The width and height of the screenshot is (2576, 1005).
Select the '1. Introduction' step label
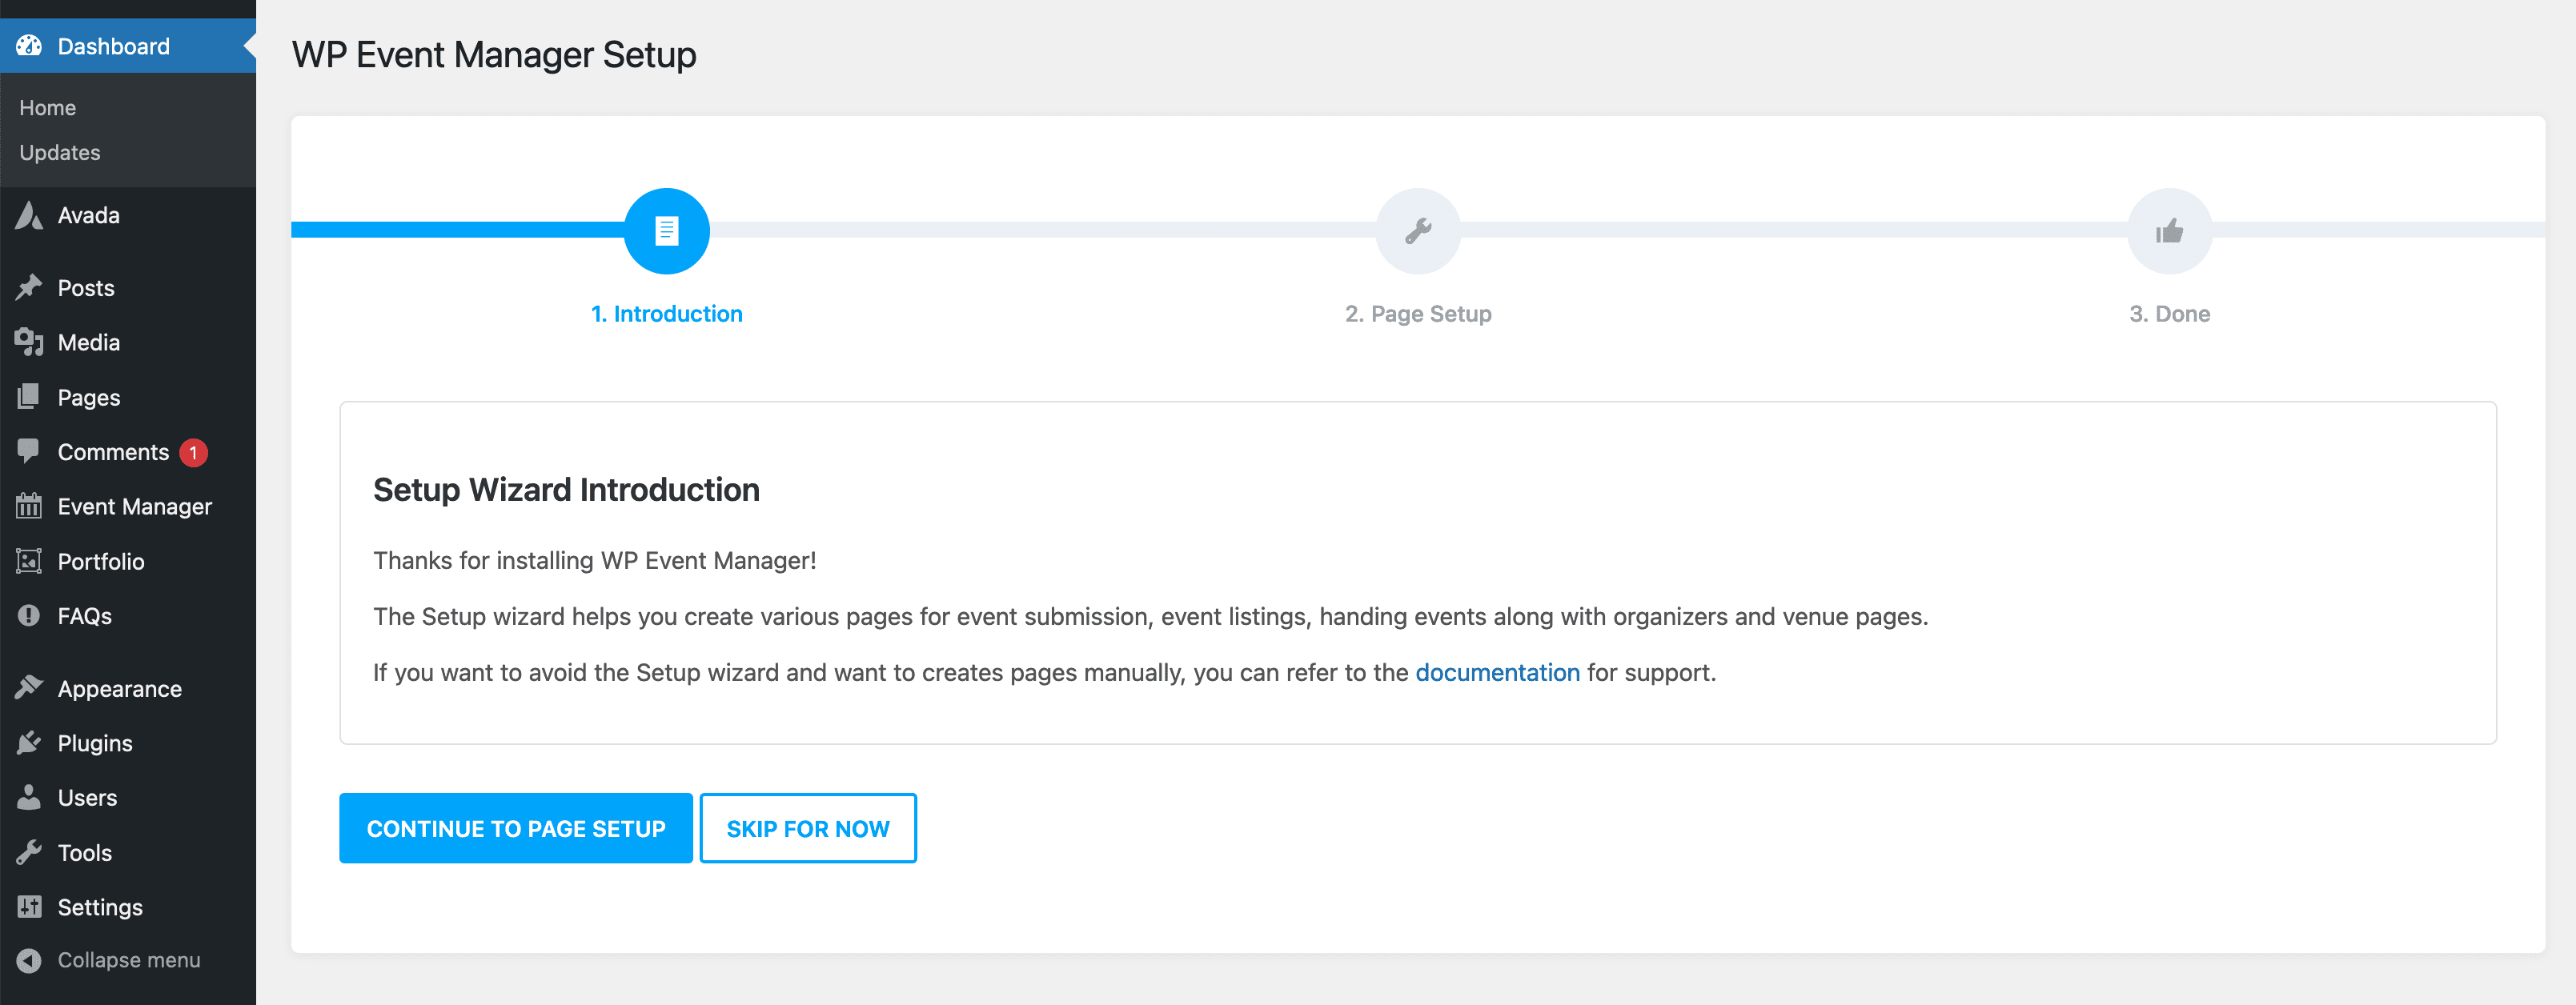pos(667,314)
